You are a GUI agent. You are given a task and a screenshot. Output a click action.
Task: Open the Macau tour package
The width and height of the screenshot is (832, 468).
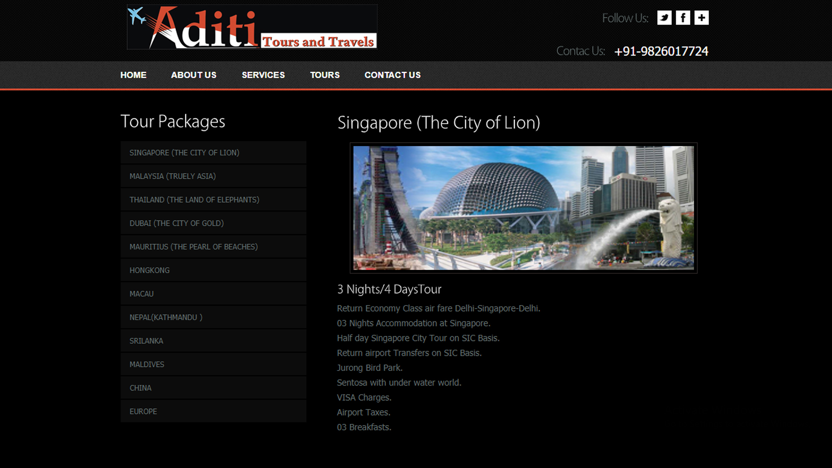coord(213,294)
